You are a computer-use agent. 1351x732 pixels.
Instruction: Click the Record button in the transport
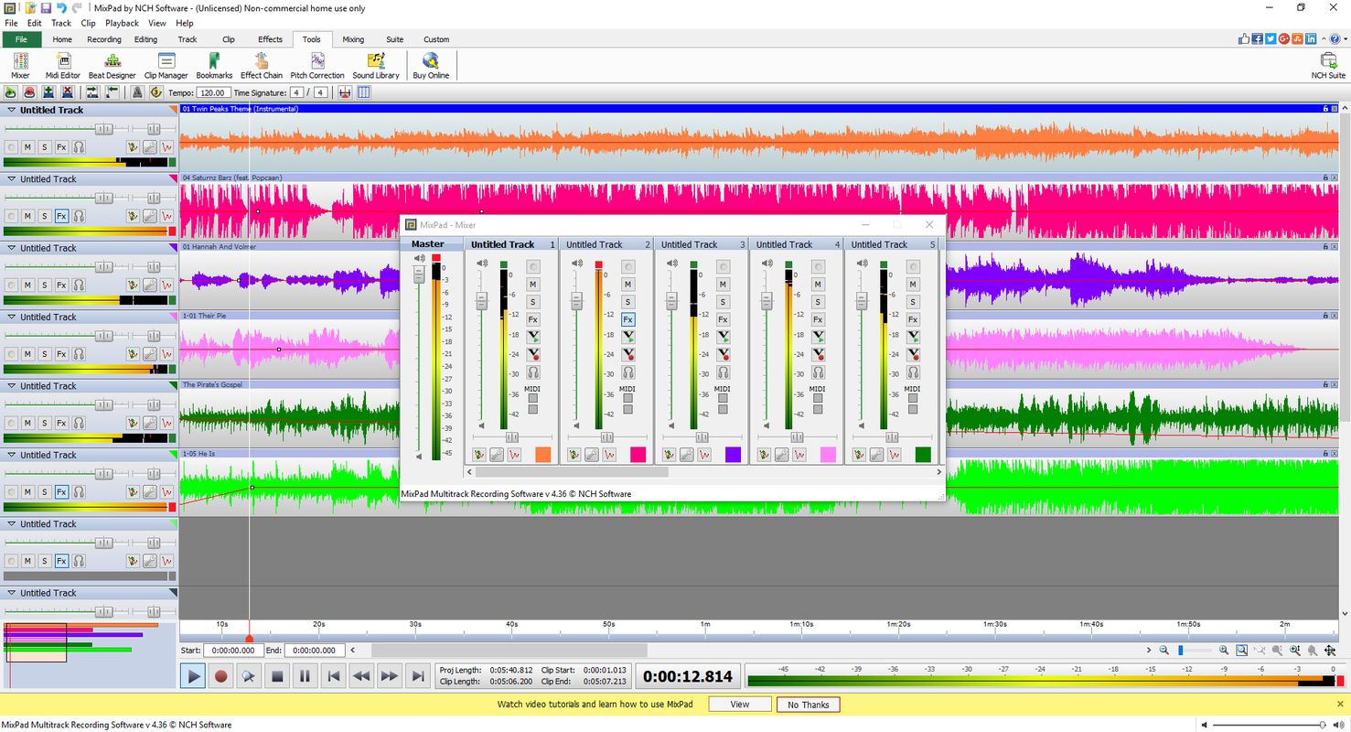(x=220, y=676)
